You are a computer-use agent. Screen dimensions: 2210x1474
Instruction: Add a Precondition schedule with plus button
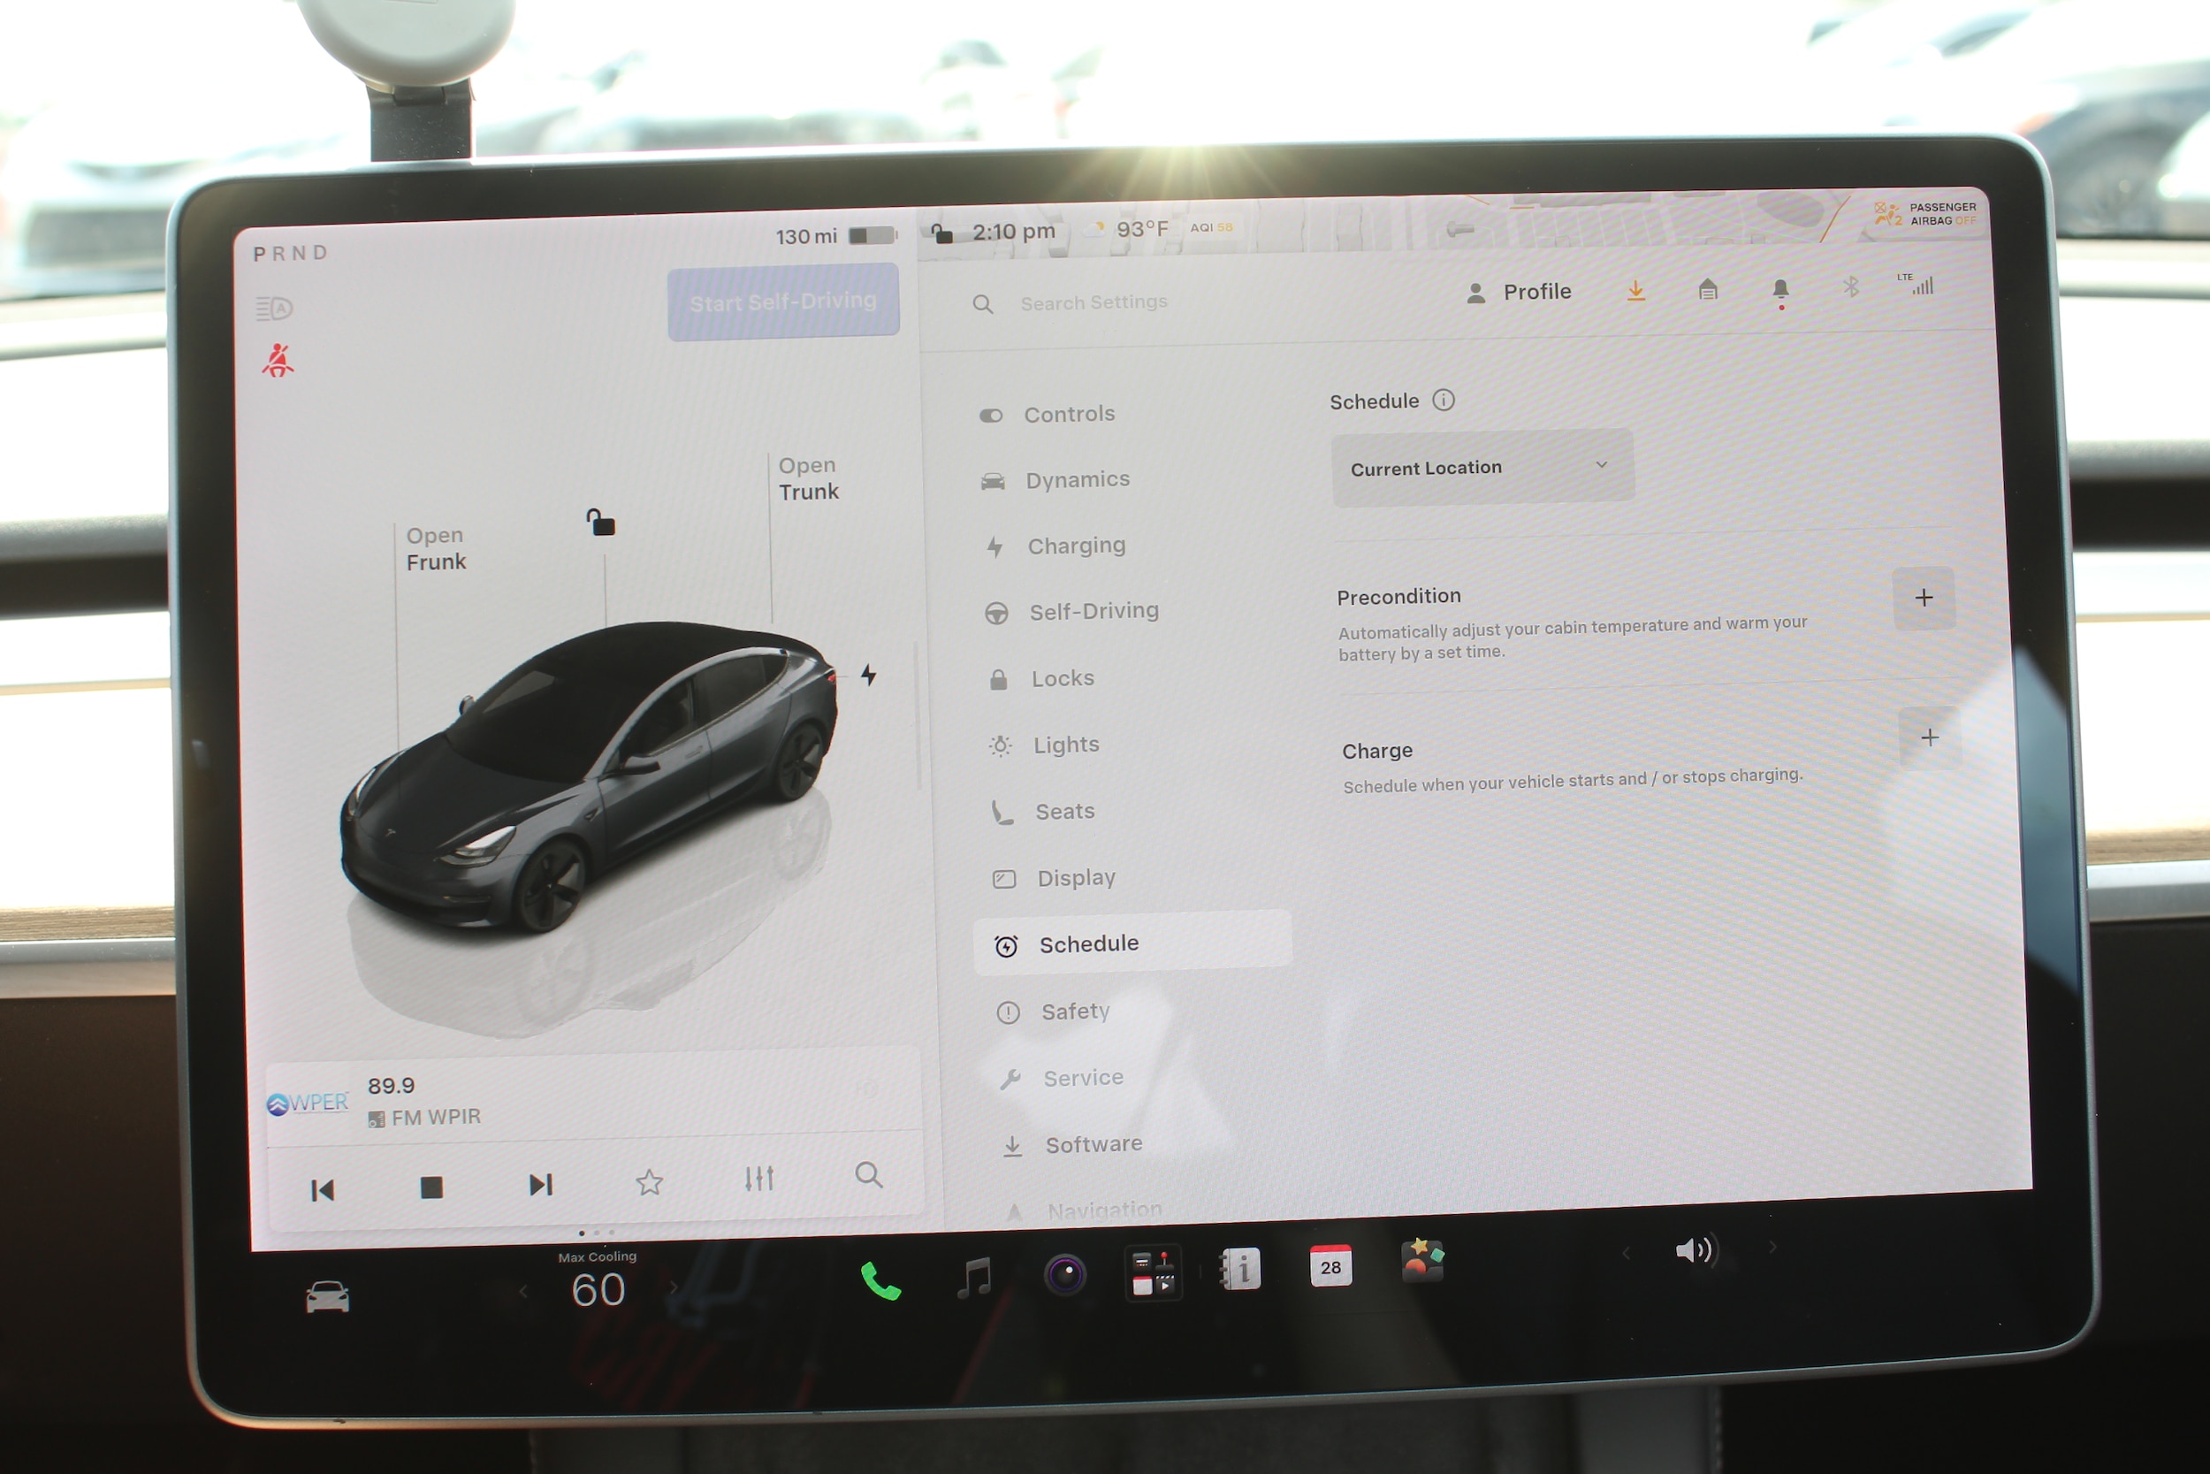(x=1924, y=598)
